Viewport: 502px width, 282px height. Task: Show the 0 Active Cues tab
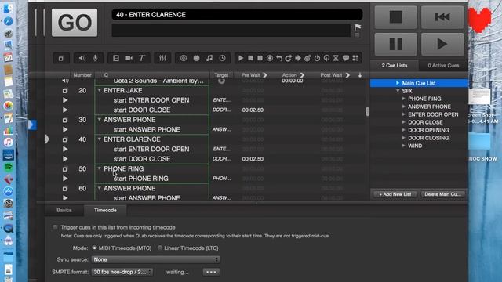[x=443, y=66]
